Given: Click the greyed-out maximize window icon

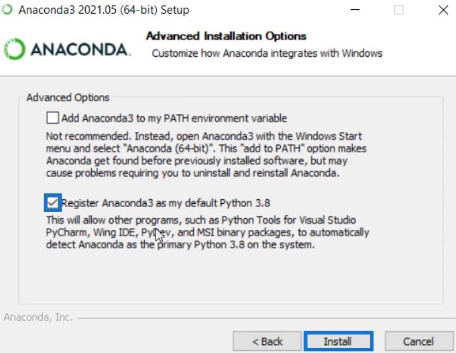Looking at the screenshot, I should tap(399, 10).
